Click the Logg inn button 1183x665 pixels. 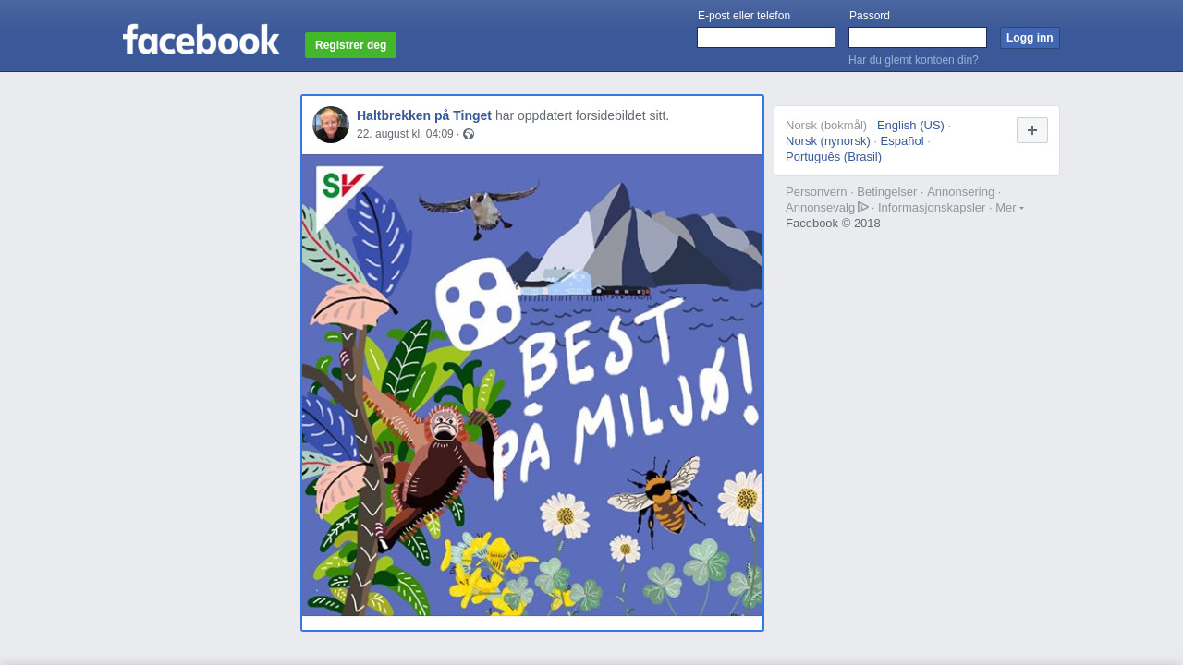coord(1030,38)
